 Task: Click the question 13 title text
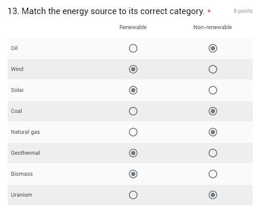(x=106, y=11)
